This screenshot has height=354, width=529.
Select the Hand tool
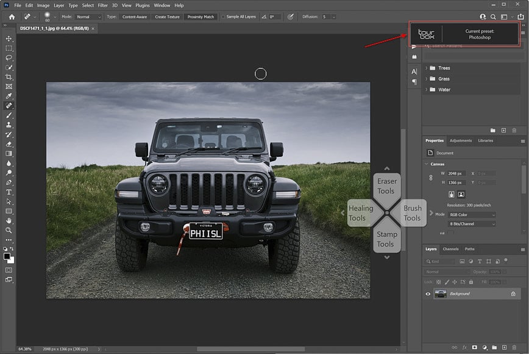click(9, 220)
